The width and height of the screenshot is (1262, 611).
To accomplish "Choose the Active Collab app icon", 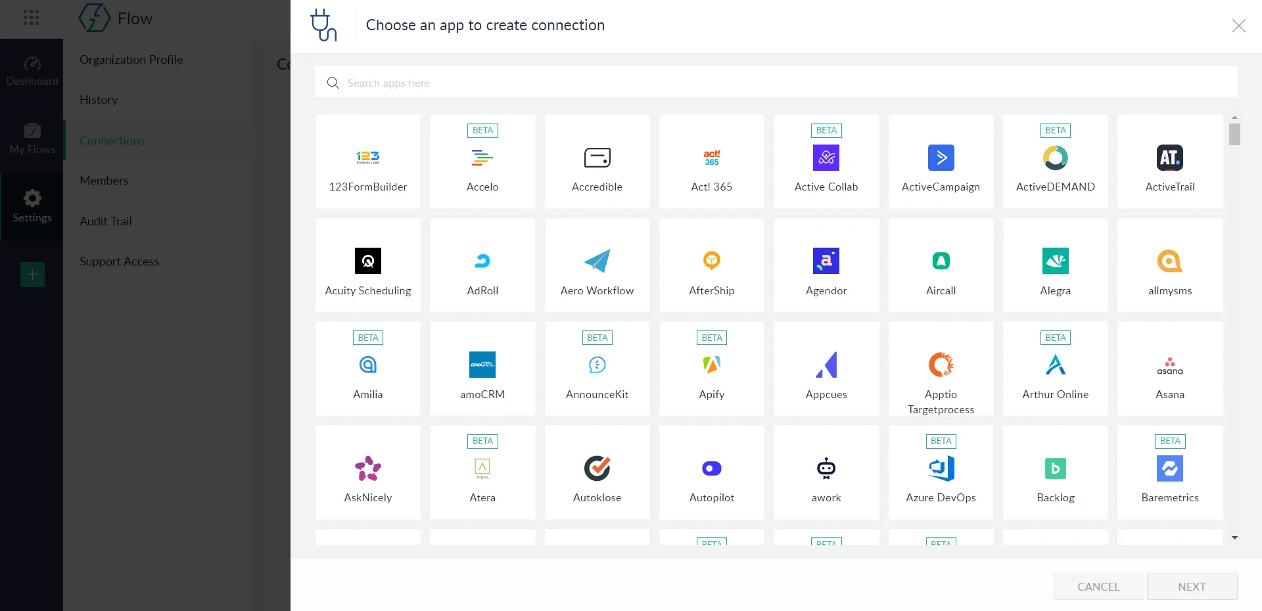I will (x=826, y=158).
